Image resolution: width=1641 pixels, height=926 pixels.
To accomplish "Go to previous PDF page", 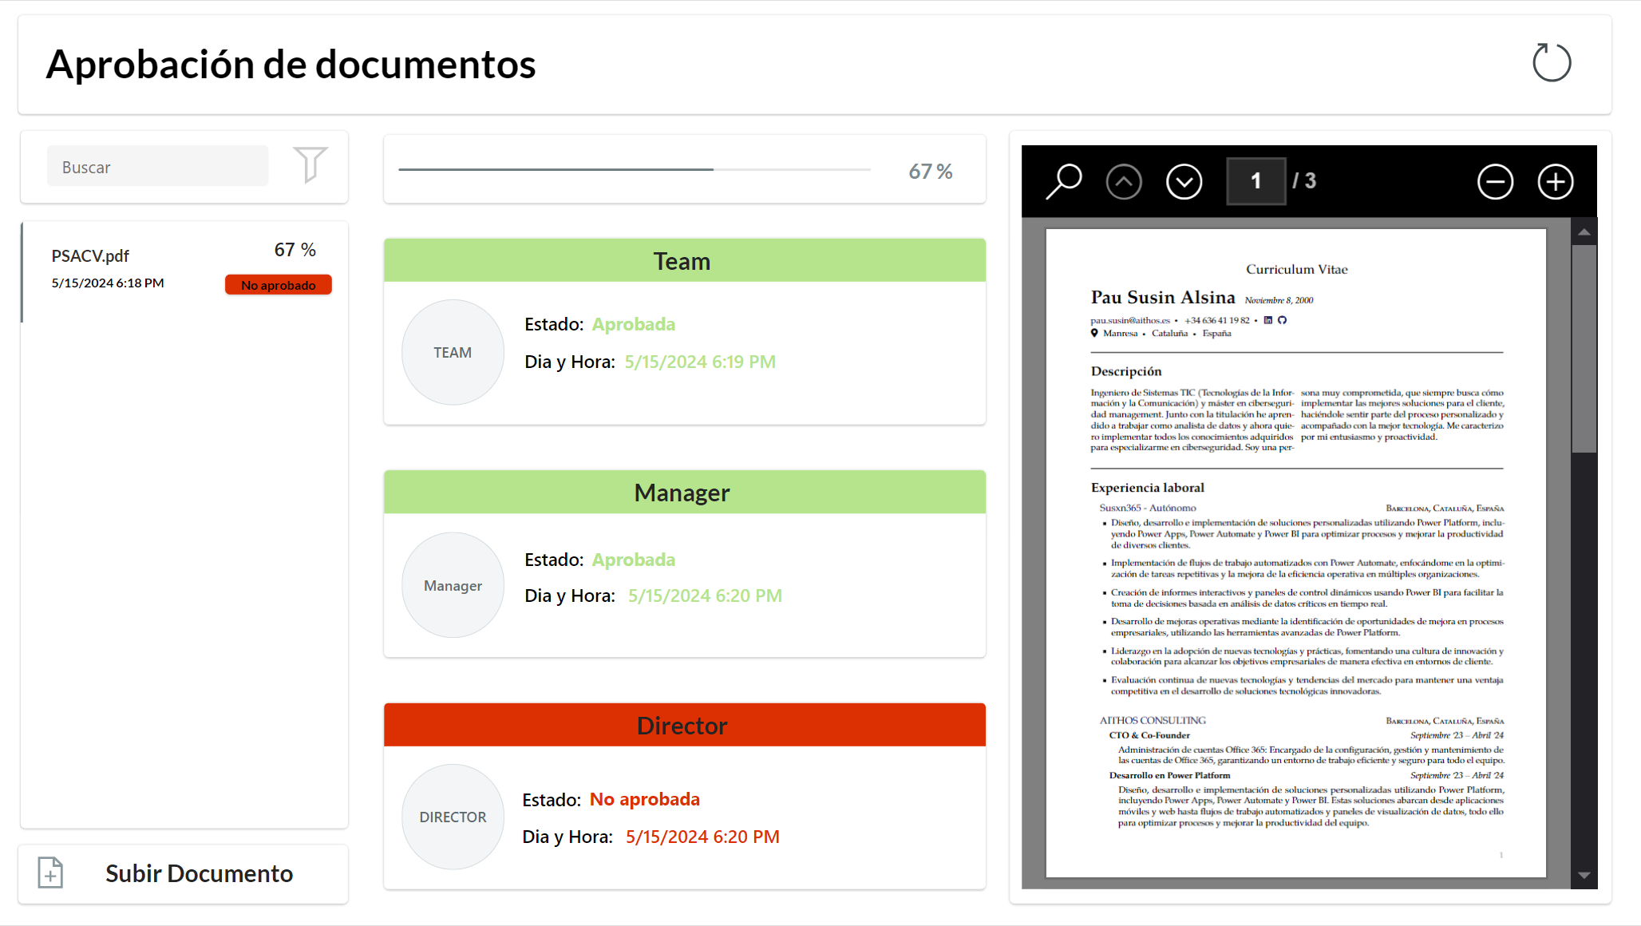I will tap(1124, 182).
